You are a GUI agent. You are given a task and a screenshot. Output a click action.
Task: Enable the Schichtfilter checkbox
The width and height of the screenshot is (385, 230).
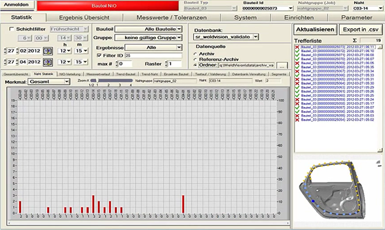click(x=11, y=29)
